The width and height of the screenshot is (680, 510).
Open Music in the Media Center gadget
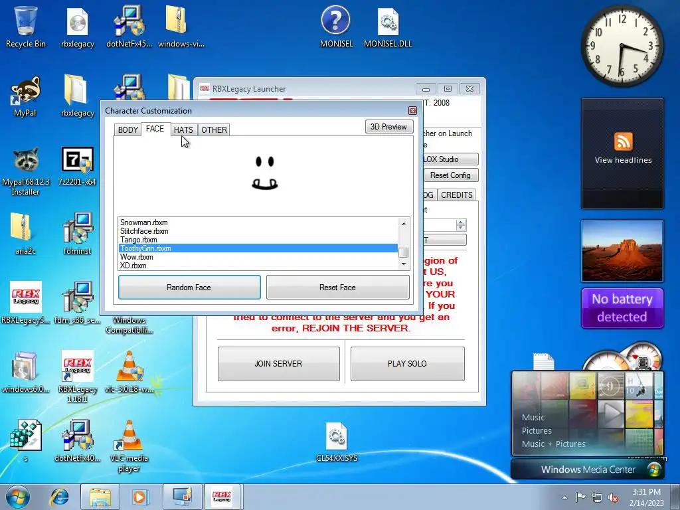533,417
